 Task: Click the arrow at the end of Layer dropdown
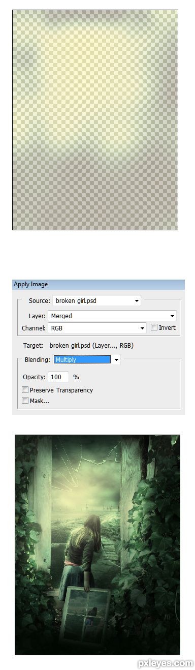[x=173, y=316]
